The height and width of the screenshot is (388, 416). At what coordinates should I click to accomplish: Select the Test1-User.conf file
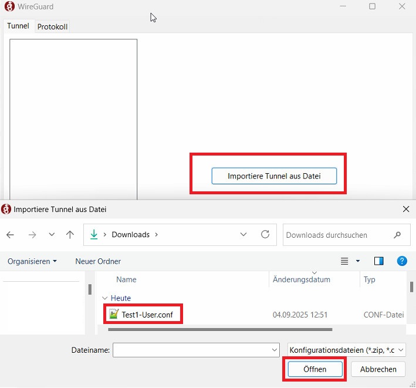click(147, 315)
